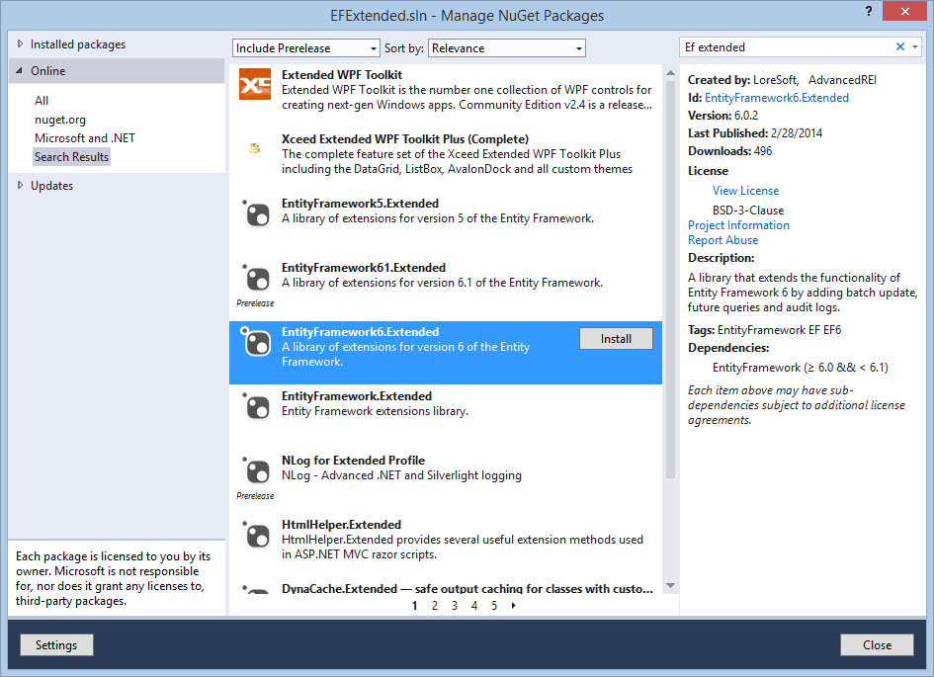Click the EntityFramework.Extended package icon
934x677 pixels.
coord(256,406)
